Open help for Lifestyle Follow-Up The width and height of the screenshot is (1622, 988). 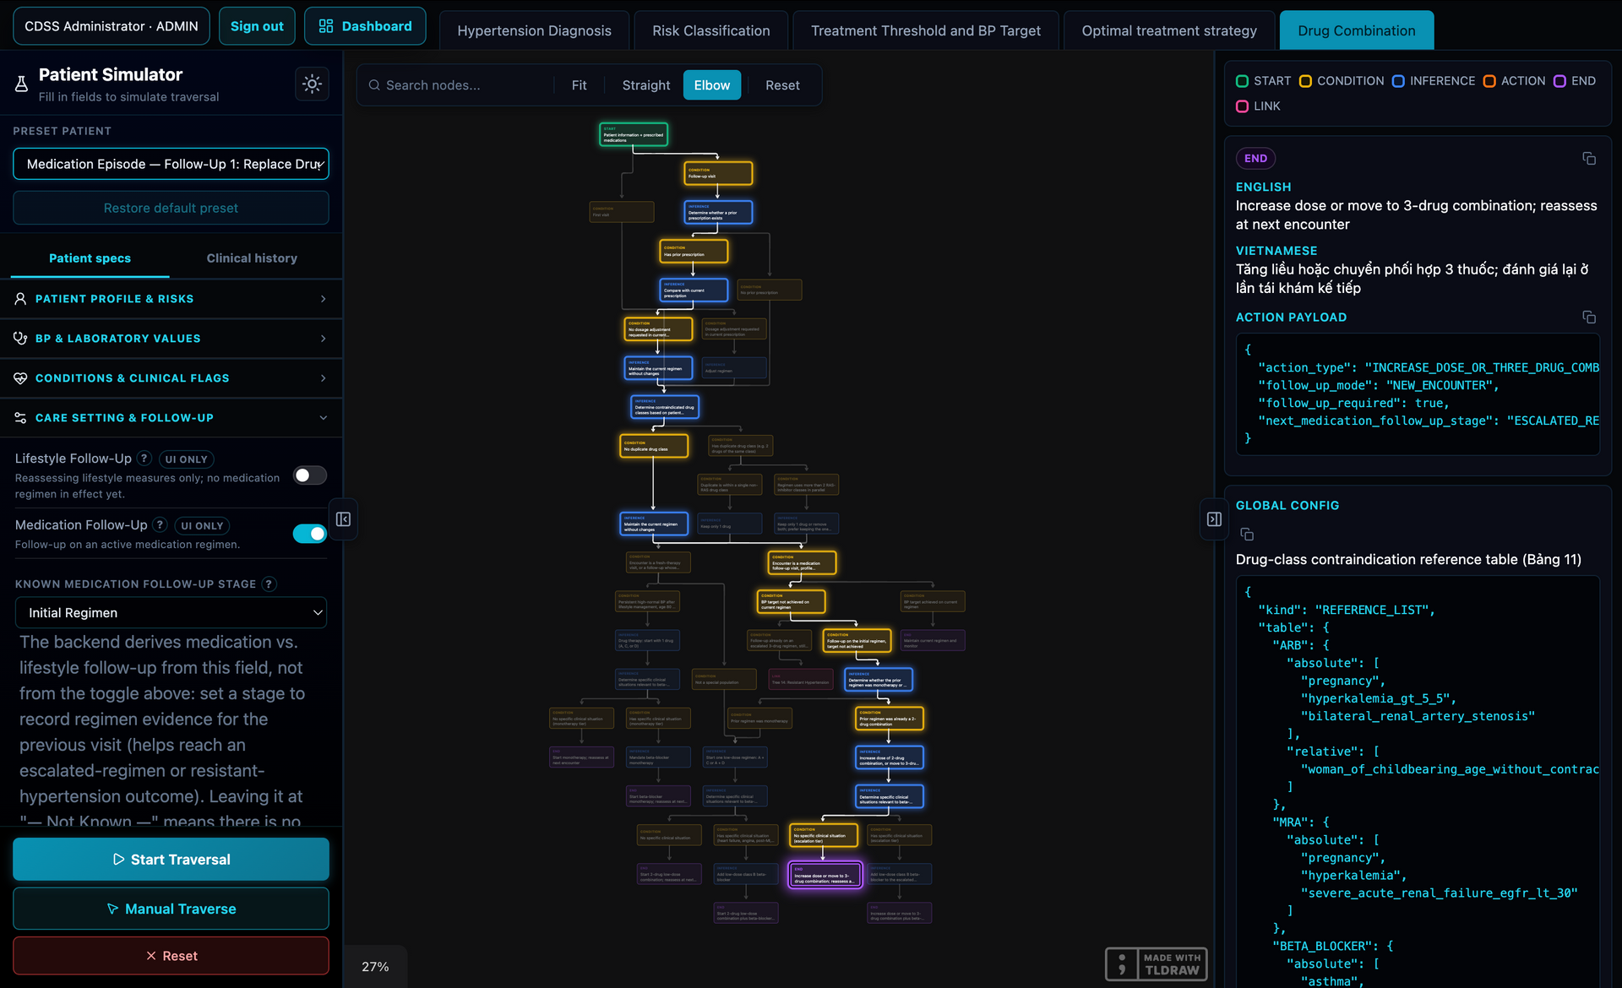[x=144, y=459]
